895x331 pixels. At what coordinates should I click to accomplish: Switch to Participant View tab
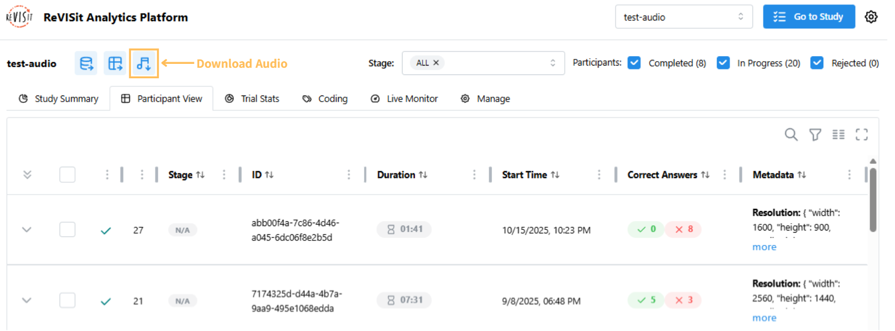point(163,99)
